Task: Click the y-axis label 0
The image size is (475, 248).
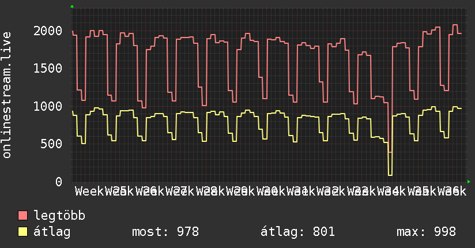Action: point(59,182)
